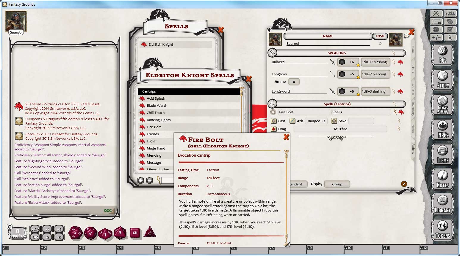Open the Party Sheet icon

pos(450,13)
